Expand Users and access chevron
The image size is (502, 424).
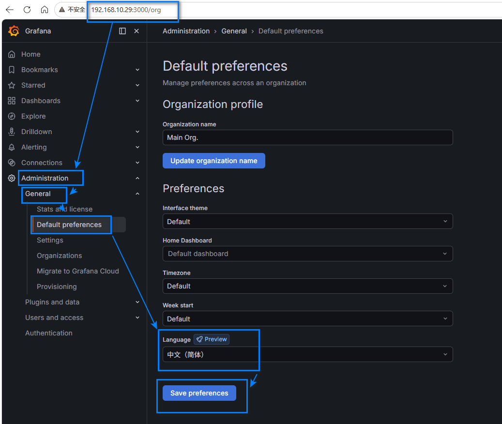(x=137, y=318)
